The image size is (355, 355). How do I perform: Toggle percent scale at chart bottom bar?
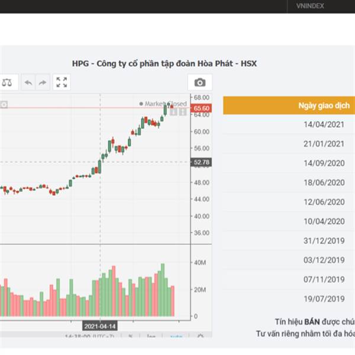(x=130, y=336)
